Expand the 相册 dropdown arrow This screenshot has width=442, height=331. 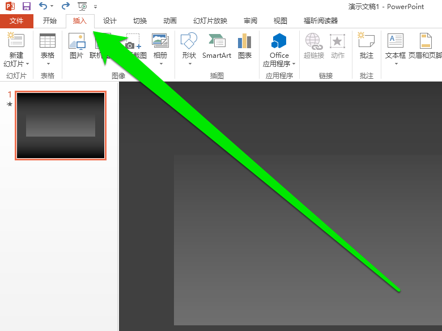161,63
